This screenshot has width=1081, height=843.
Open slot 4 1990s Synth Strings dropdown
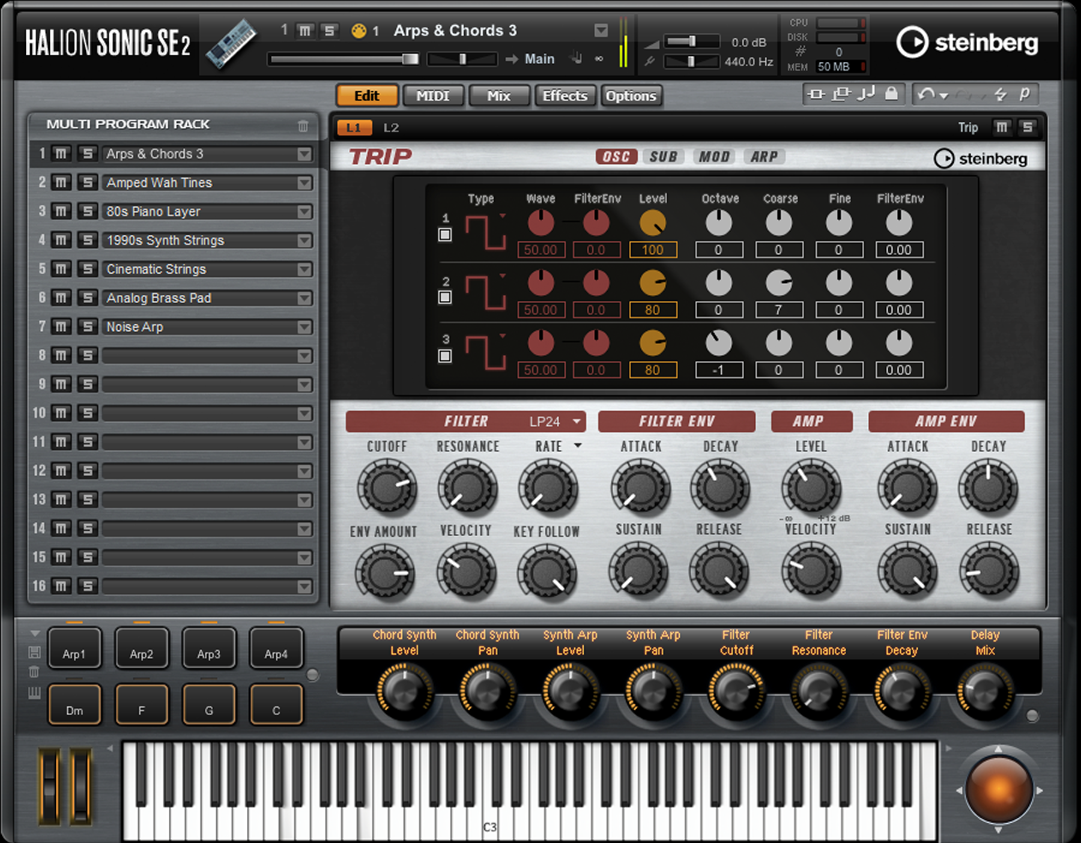pos(304,241)
